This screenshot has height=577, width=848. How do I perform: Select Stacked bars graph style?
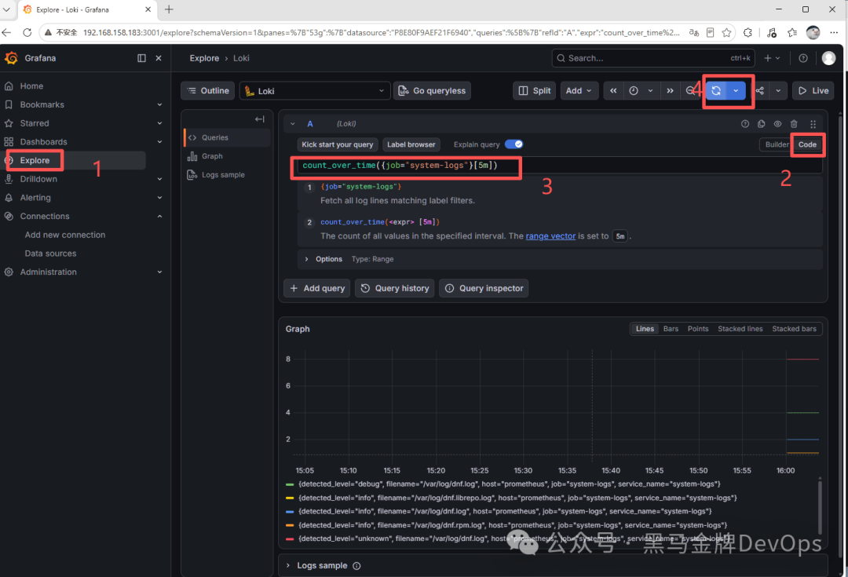(x=794, y=329)
